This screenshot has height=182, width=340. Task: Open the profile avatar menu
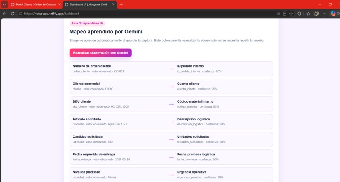coord(316,14)
